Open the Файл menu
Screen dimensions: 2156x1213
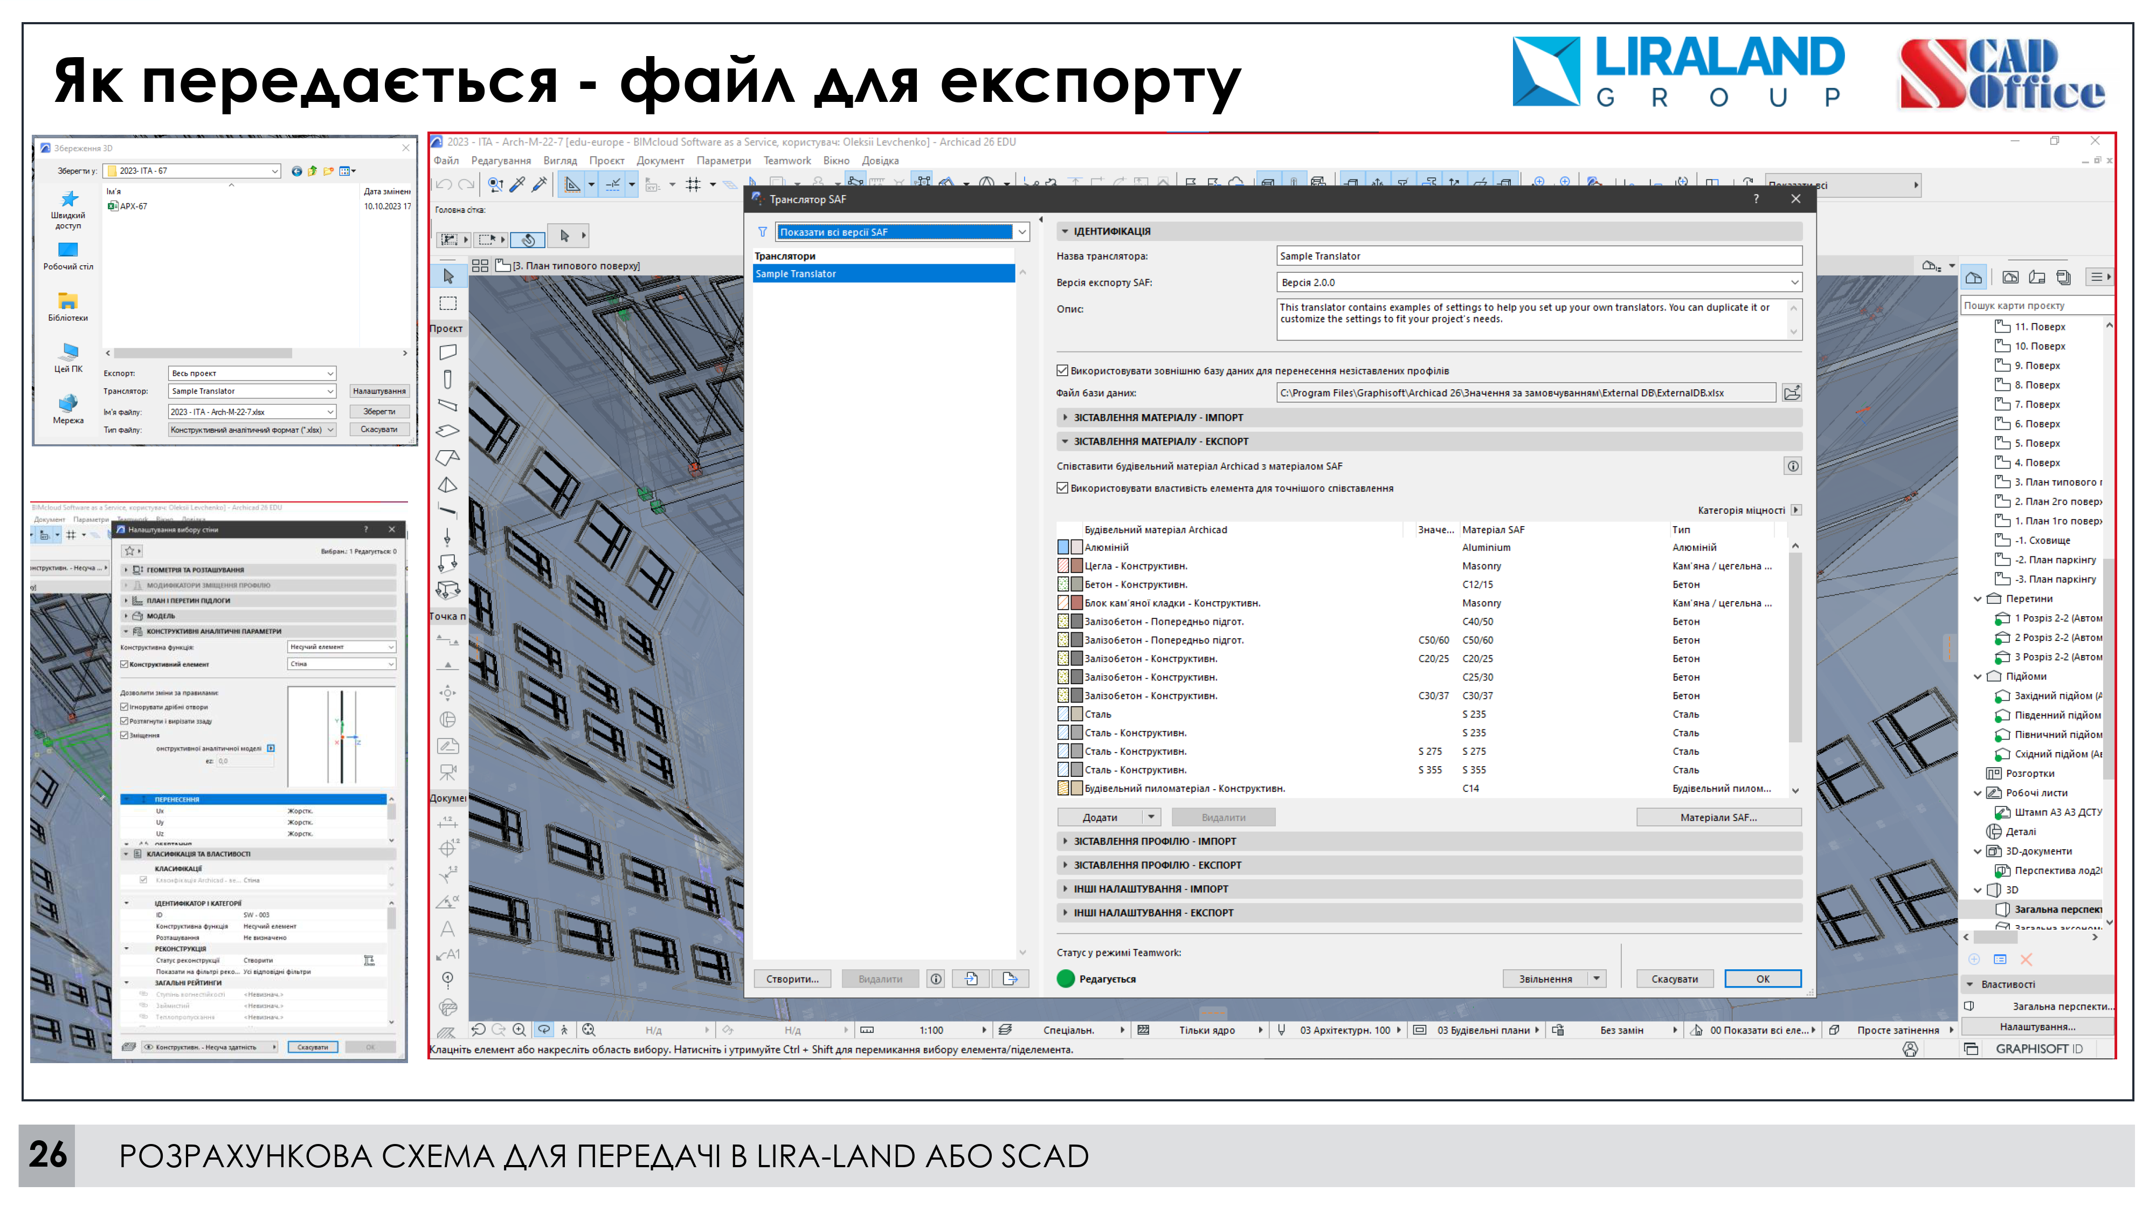446,161
